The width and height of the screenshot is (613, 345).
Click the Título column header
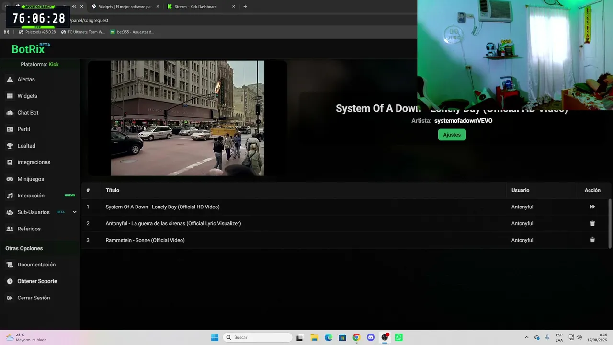pos(113,190)
